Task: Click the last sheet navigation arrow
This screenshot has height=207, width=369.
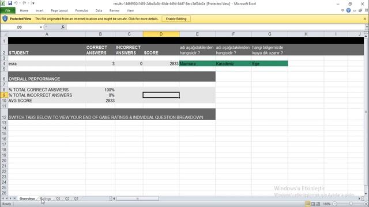Action: coord(14,198)
